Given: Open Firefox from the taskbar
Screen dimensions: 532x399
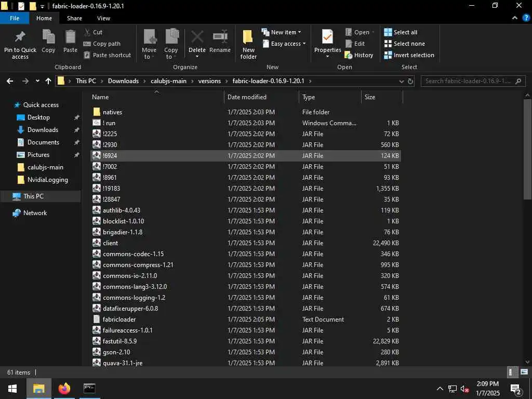Looking at the screenshot, I should [x=64, y=389].
